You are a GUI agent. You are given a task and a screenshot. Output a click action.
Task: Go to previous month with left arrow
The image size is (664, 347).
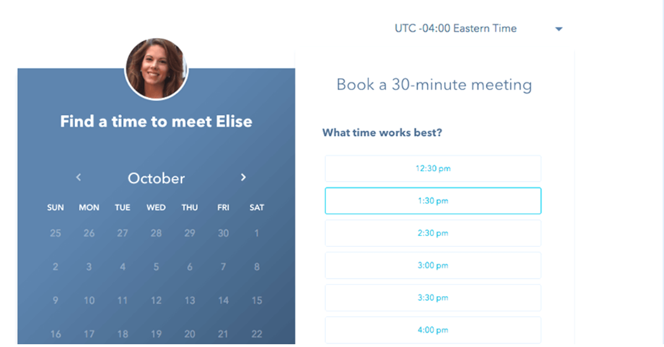(79, 177)
